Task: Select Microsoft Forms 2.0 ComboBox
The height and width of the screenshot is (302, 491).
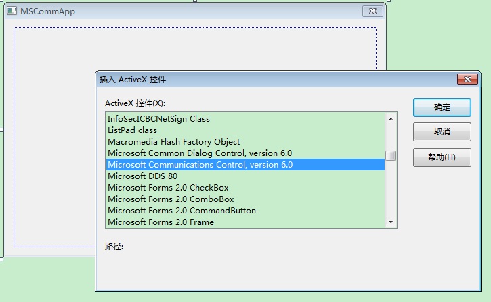Action: (245, 199)
